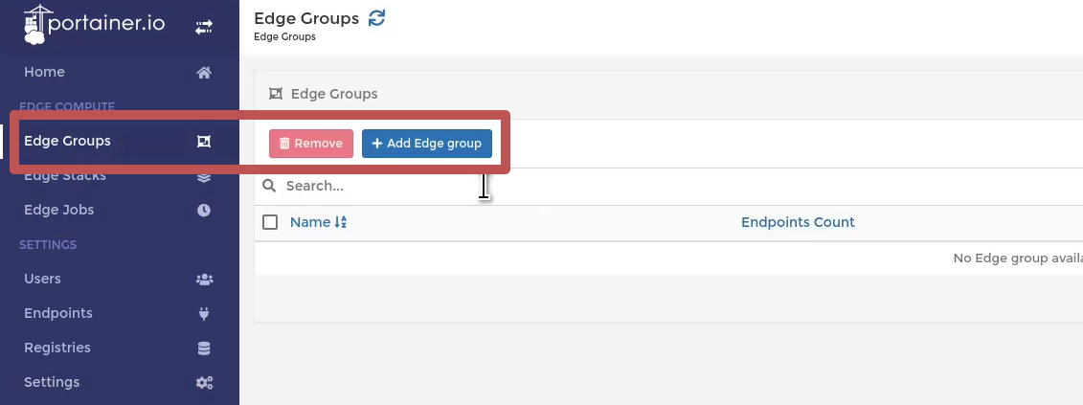Sort by Endpoints Count column
The image size is (1083, 405).
[798, 222]
